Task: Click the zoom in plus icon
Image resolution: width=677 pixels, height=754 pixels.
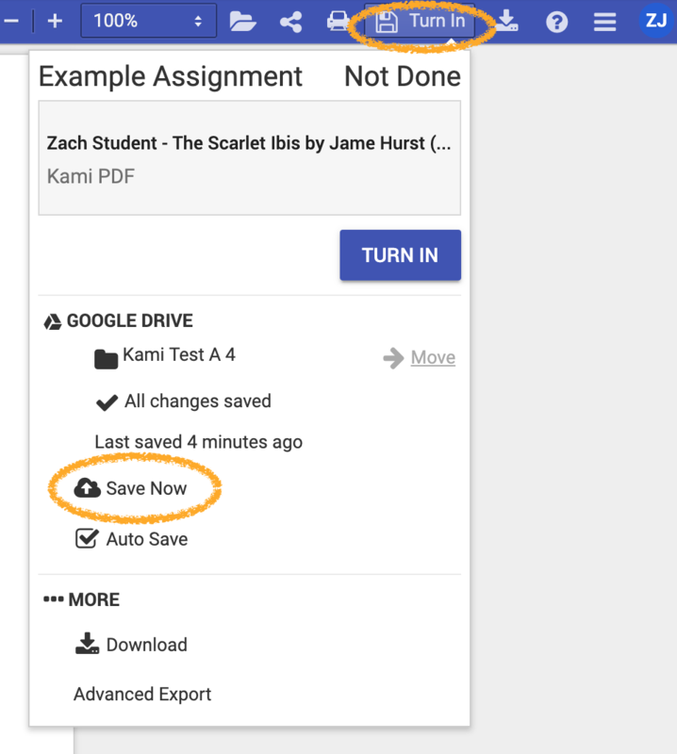Action: pos(55,21)
